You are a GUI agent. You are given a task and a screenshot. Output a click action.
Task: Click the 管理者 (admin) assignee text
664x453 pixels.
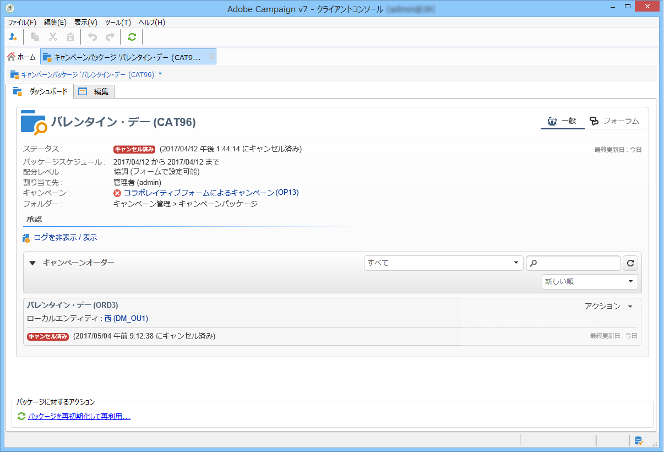(x=137, y=182)
